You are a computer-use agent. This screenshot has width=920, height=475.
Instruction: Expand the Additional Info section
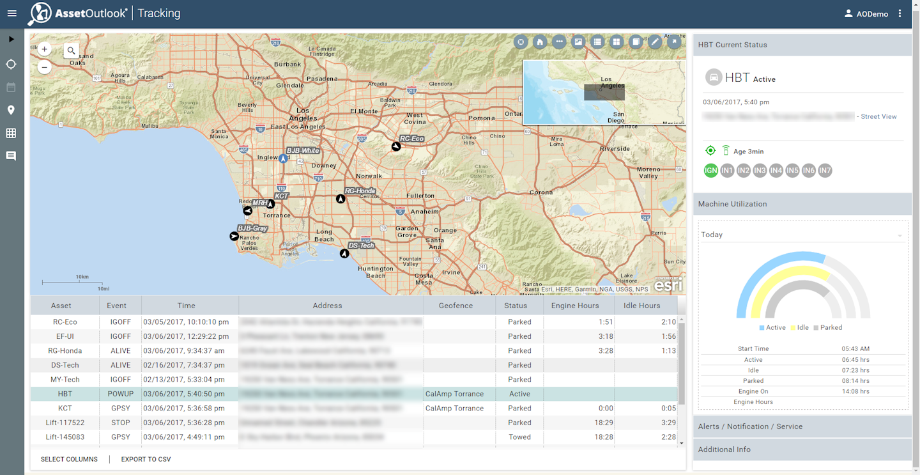pyautogui.click(x=802, y=449)
